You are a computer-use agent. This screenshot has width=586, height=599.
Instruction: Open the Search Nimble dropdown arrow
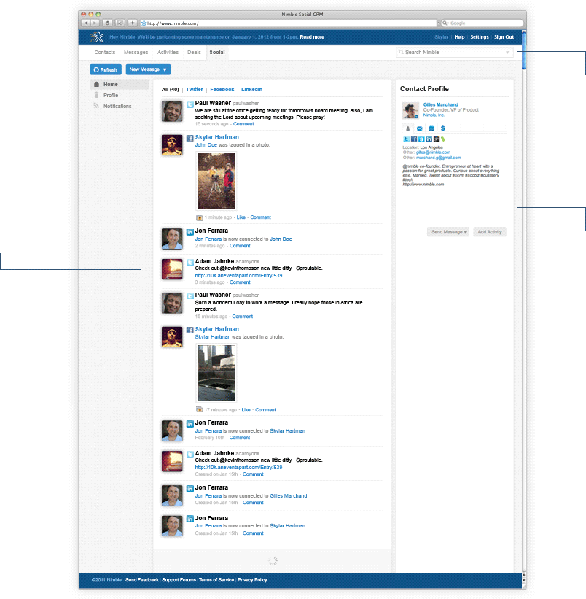507,53
